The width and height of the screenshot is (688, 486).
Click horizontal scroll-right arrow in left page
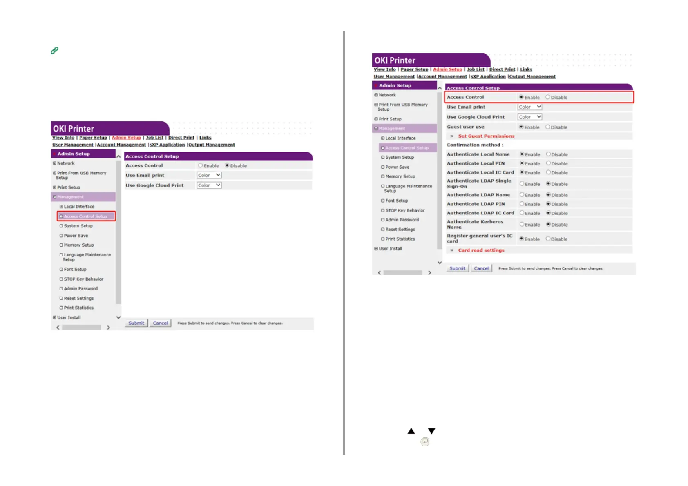tap(108, 328)
